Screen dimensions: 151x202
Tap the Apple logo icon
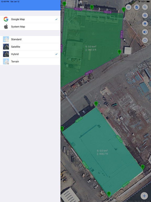(6, 27)
